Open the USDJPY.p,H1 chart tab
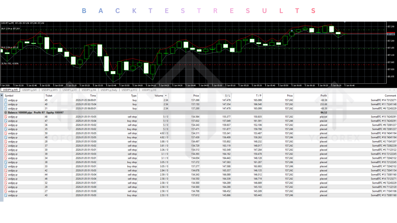Screen dimensions: 397x223 pos(70,90)
